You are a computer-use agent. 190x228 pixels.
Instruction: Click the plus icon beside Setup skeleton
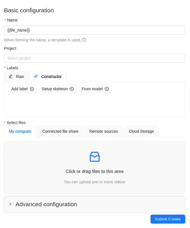click(x=72, y=89)
